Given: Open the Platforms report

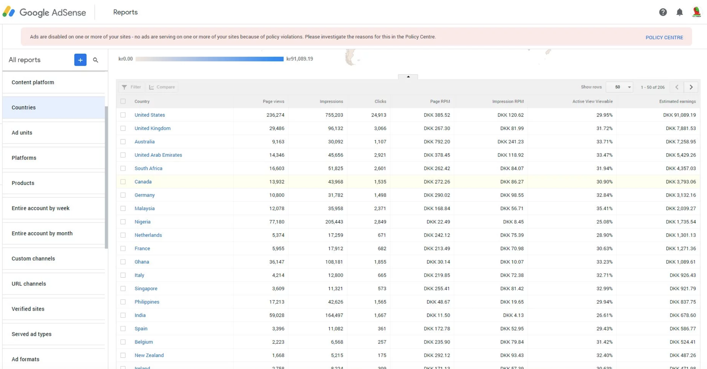Looking at the screenshot, I should coord(54,158).
